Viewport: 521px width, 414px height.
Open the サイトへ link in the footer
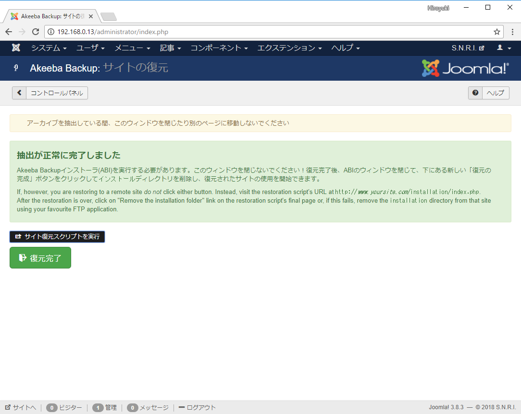pyautogui.click(x=21, y=407)
